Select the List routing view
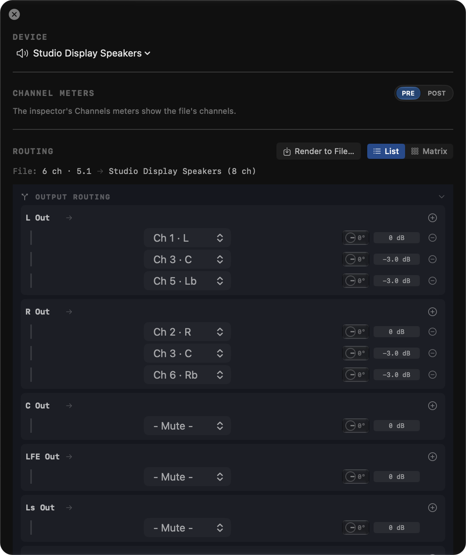This screenshot has width=466, height=555. [x=386, y=151]
